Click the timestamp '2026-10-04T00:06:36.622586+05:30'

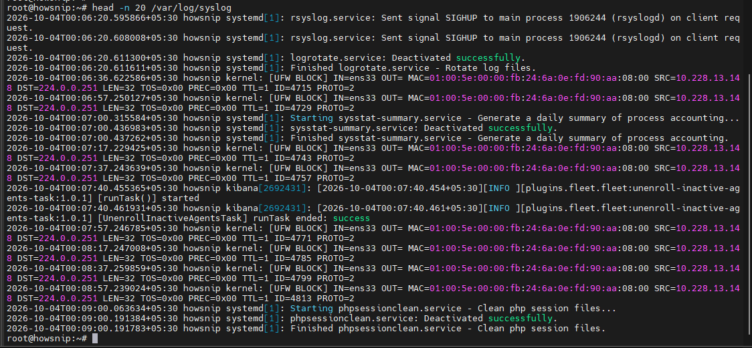[92, 78]
